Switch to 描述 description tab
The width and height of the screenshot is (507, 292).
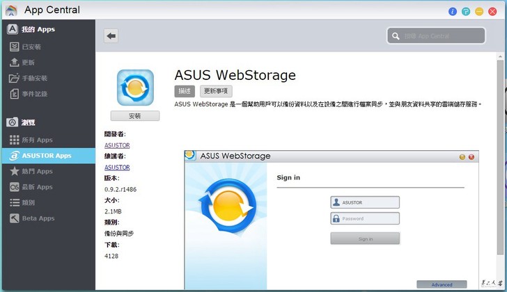(x=184, y=91)
